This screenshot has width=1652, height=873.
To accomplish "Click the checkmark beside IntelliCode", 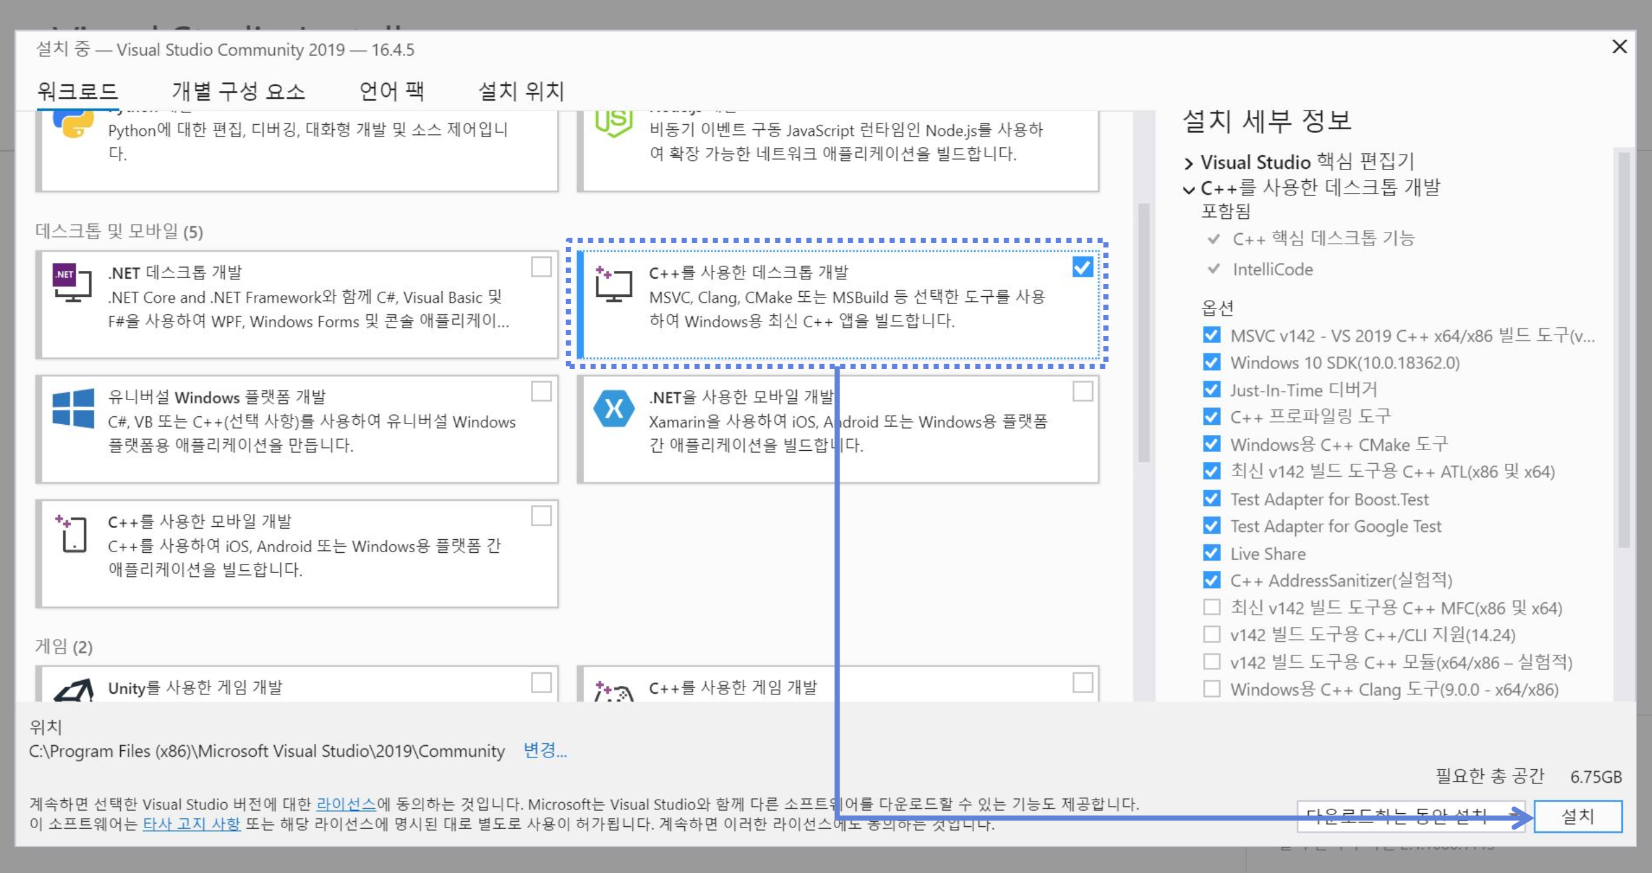I will pos(1213,269).
